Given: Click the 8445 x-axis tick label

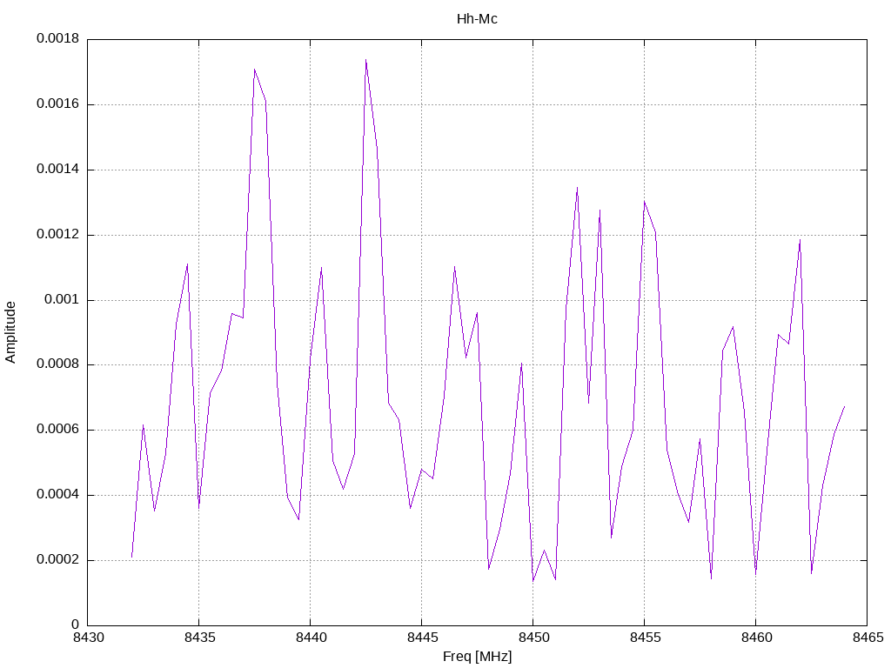Looking at the screenshot, I should 423,638.
